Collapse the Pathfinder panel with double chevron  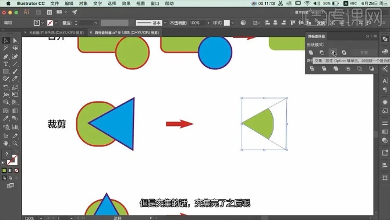(367, 36)
